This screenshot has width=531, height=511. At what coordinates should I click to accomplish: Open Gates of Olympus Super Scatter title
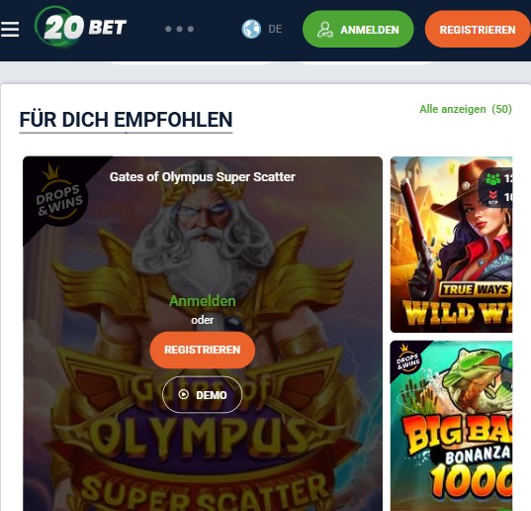tap(203, 177)
